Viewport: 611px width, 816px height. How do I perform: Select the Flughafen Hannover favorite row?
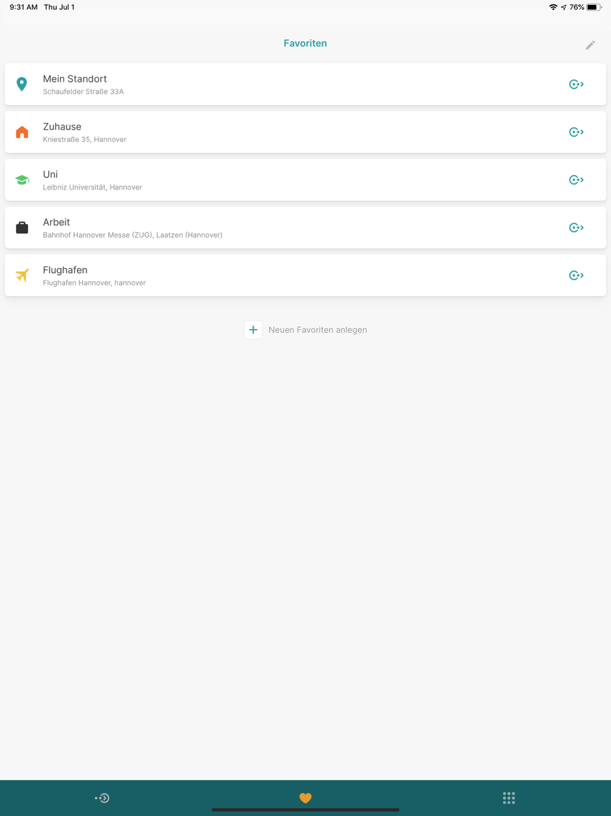point(305,275)
